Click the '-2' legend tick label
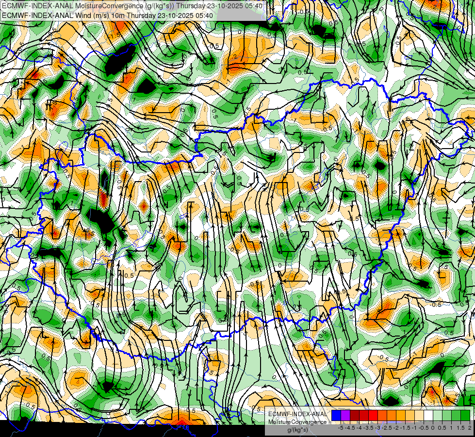475x437 pixels. coord(396,428)
